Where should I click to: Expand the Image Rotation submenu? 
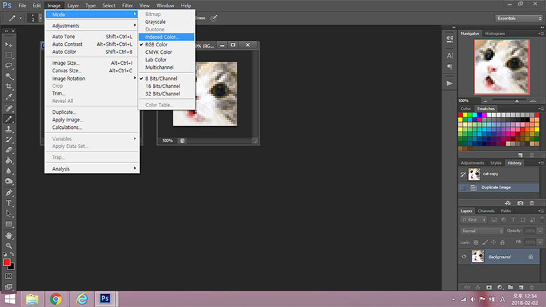click(x=92, y=78)
